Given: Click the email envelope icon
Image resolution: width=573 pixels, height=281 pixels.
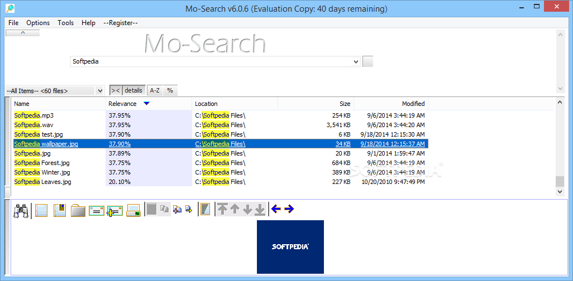Looking at the screenshot, I should 97,211.
